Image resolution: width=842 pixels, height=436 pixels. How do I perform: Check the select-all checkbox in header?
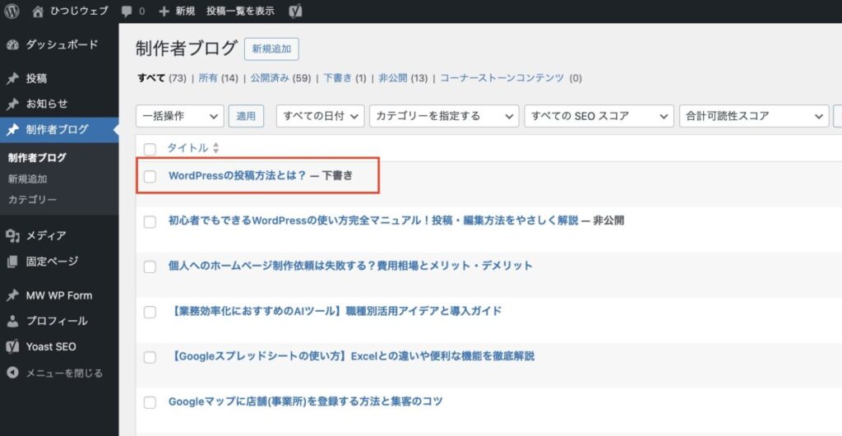click(150, 149)
